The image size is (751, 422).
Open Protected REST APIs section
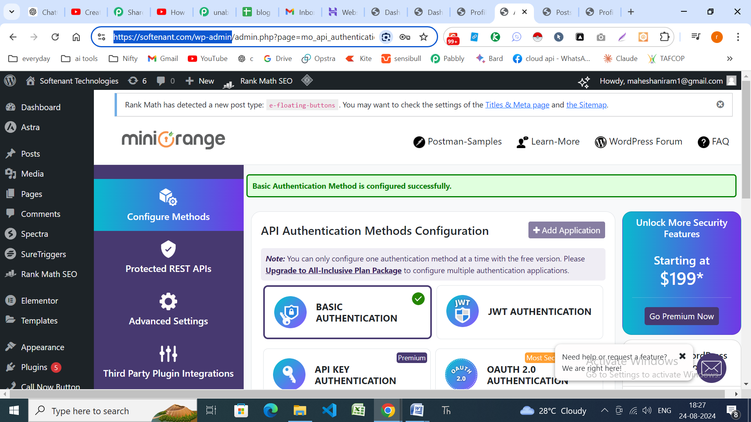[169, 257]
